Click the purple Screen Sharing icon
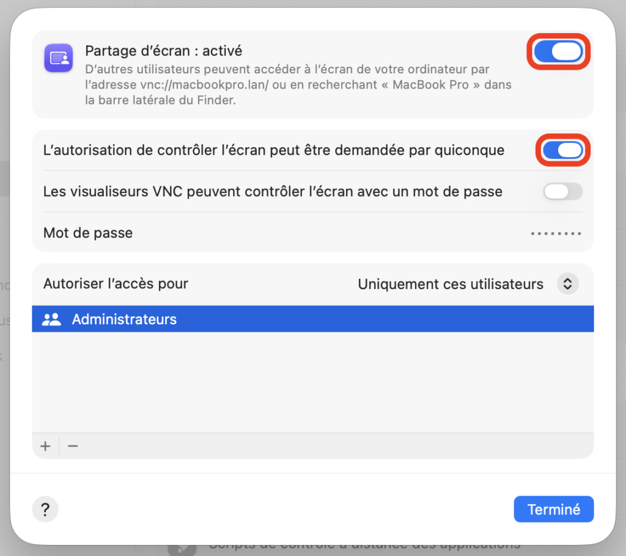The image size is (626, 556). (x=59, y=59)
